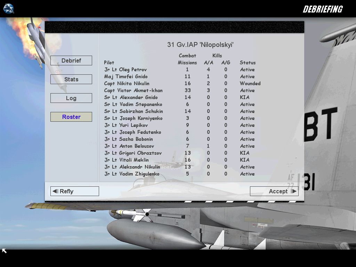This screenshot has width=356, height=267.
Task: Click the A/G kills column header
Action: (x=226, y=63)
